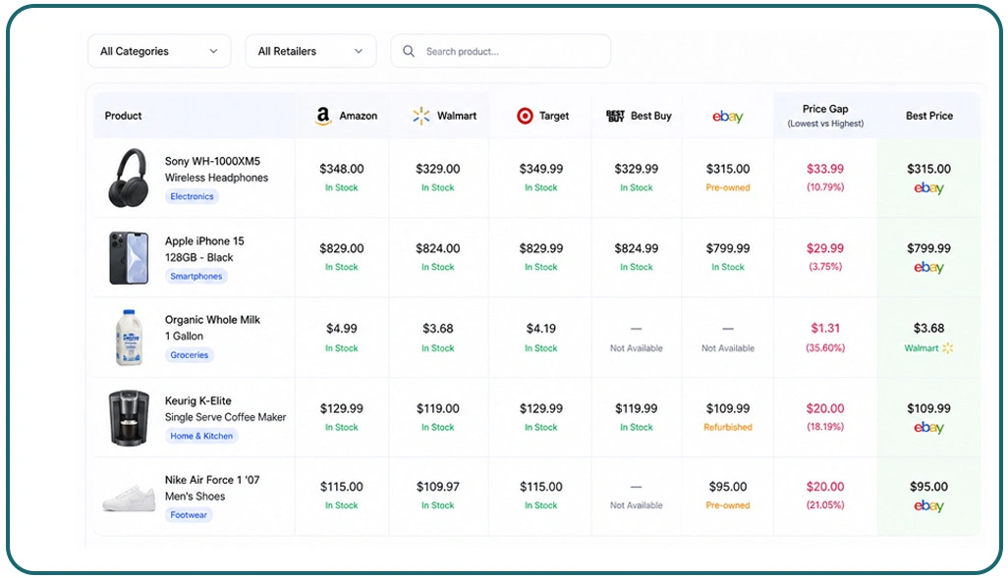Click the Product column header
The width and height of the screenshot is (1008, 578).
pos(123,116)
